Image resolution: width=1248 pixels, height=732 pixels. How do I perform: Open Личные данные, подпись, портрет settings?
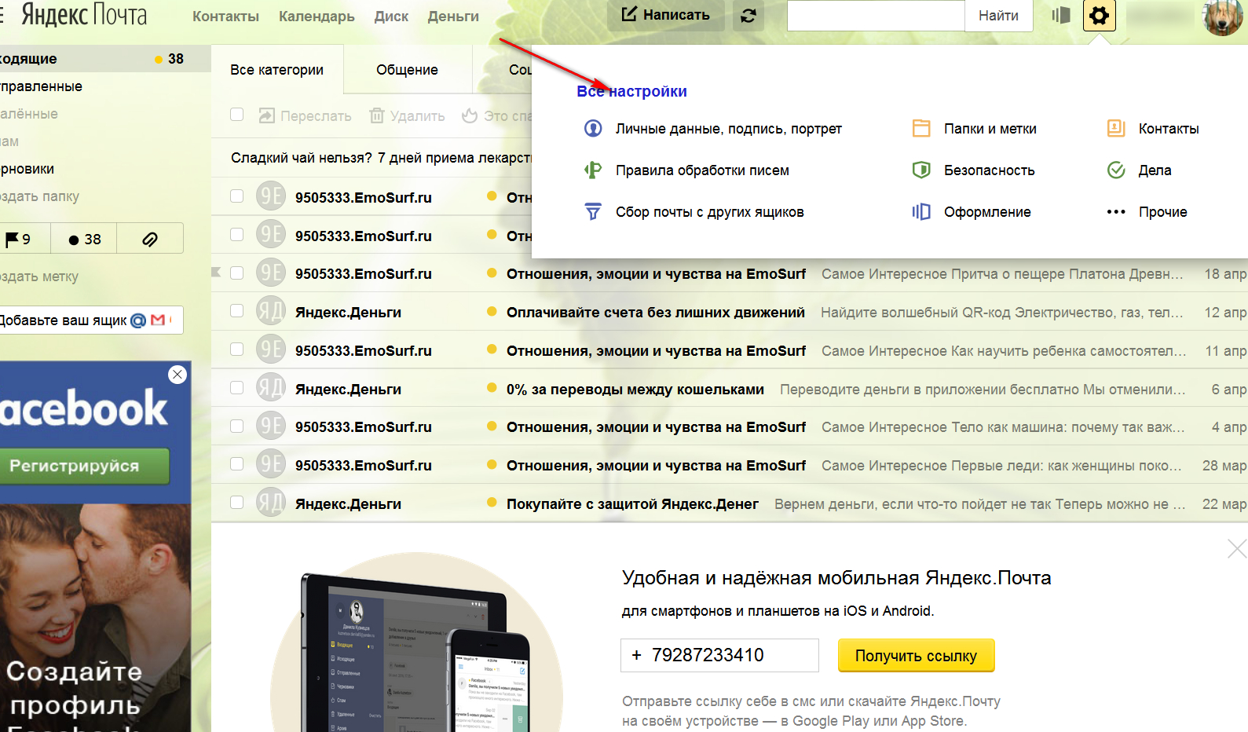click(728, 129)
